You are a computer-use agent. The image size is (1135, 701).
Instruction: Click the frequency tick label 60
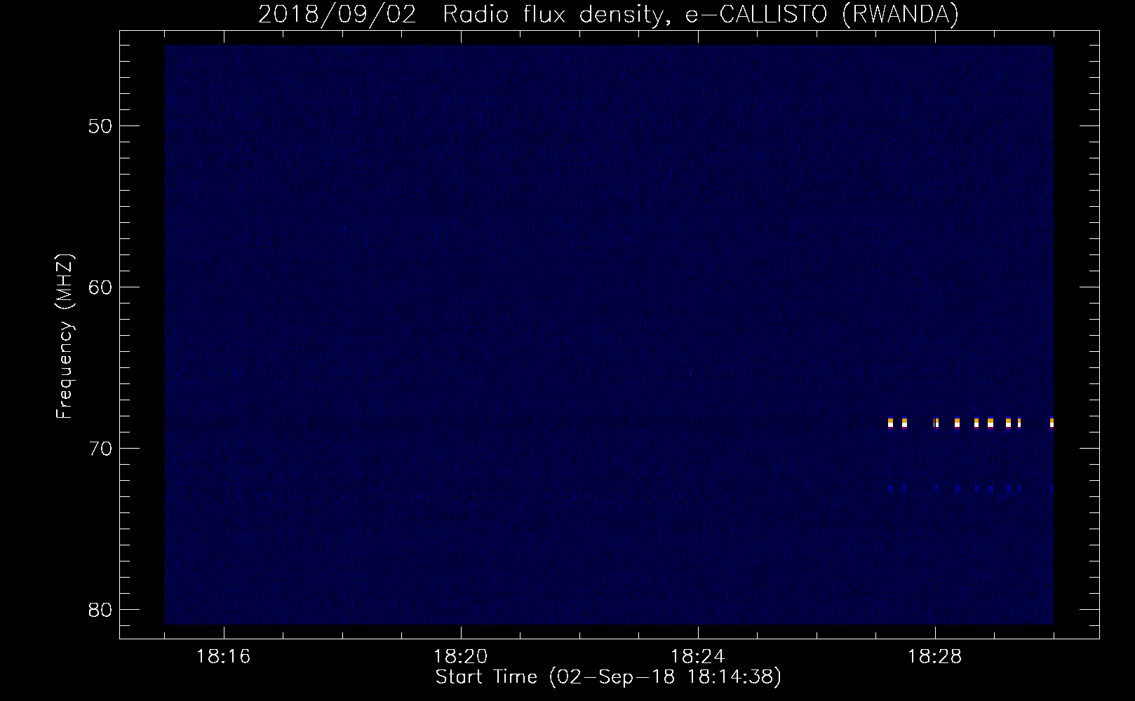(x=101, y=287)
